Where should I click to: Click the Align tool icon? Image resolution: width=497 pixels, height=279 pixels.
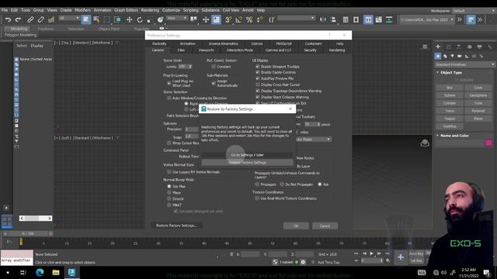(333, 19)
